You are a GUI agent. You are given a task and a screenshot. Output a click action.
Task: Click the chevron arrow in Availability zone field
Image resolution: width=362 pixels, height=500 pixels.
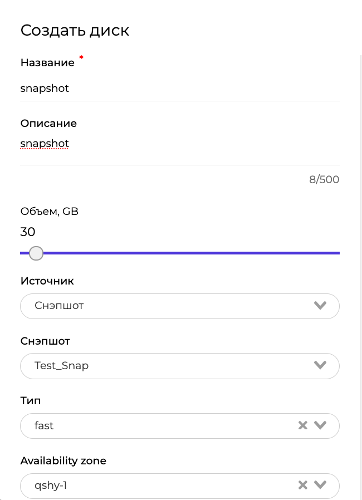[320, 486]
